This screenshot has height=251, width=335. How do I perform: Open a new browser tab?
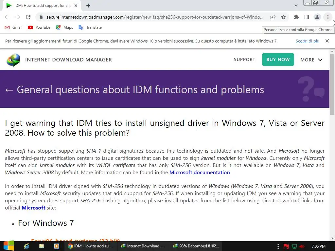88,6
